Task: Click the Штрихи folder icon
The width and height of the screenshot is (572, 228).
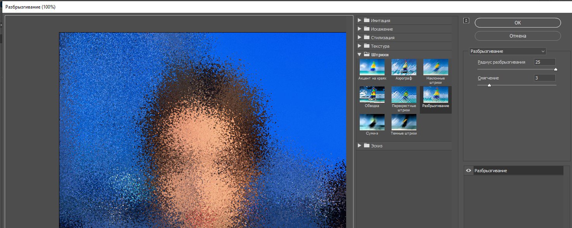Action: coord(367,54)
